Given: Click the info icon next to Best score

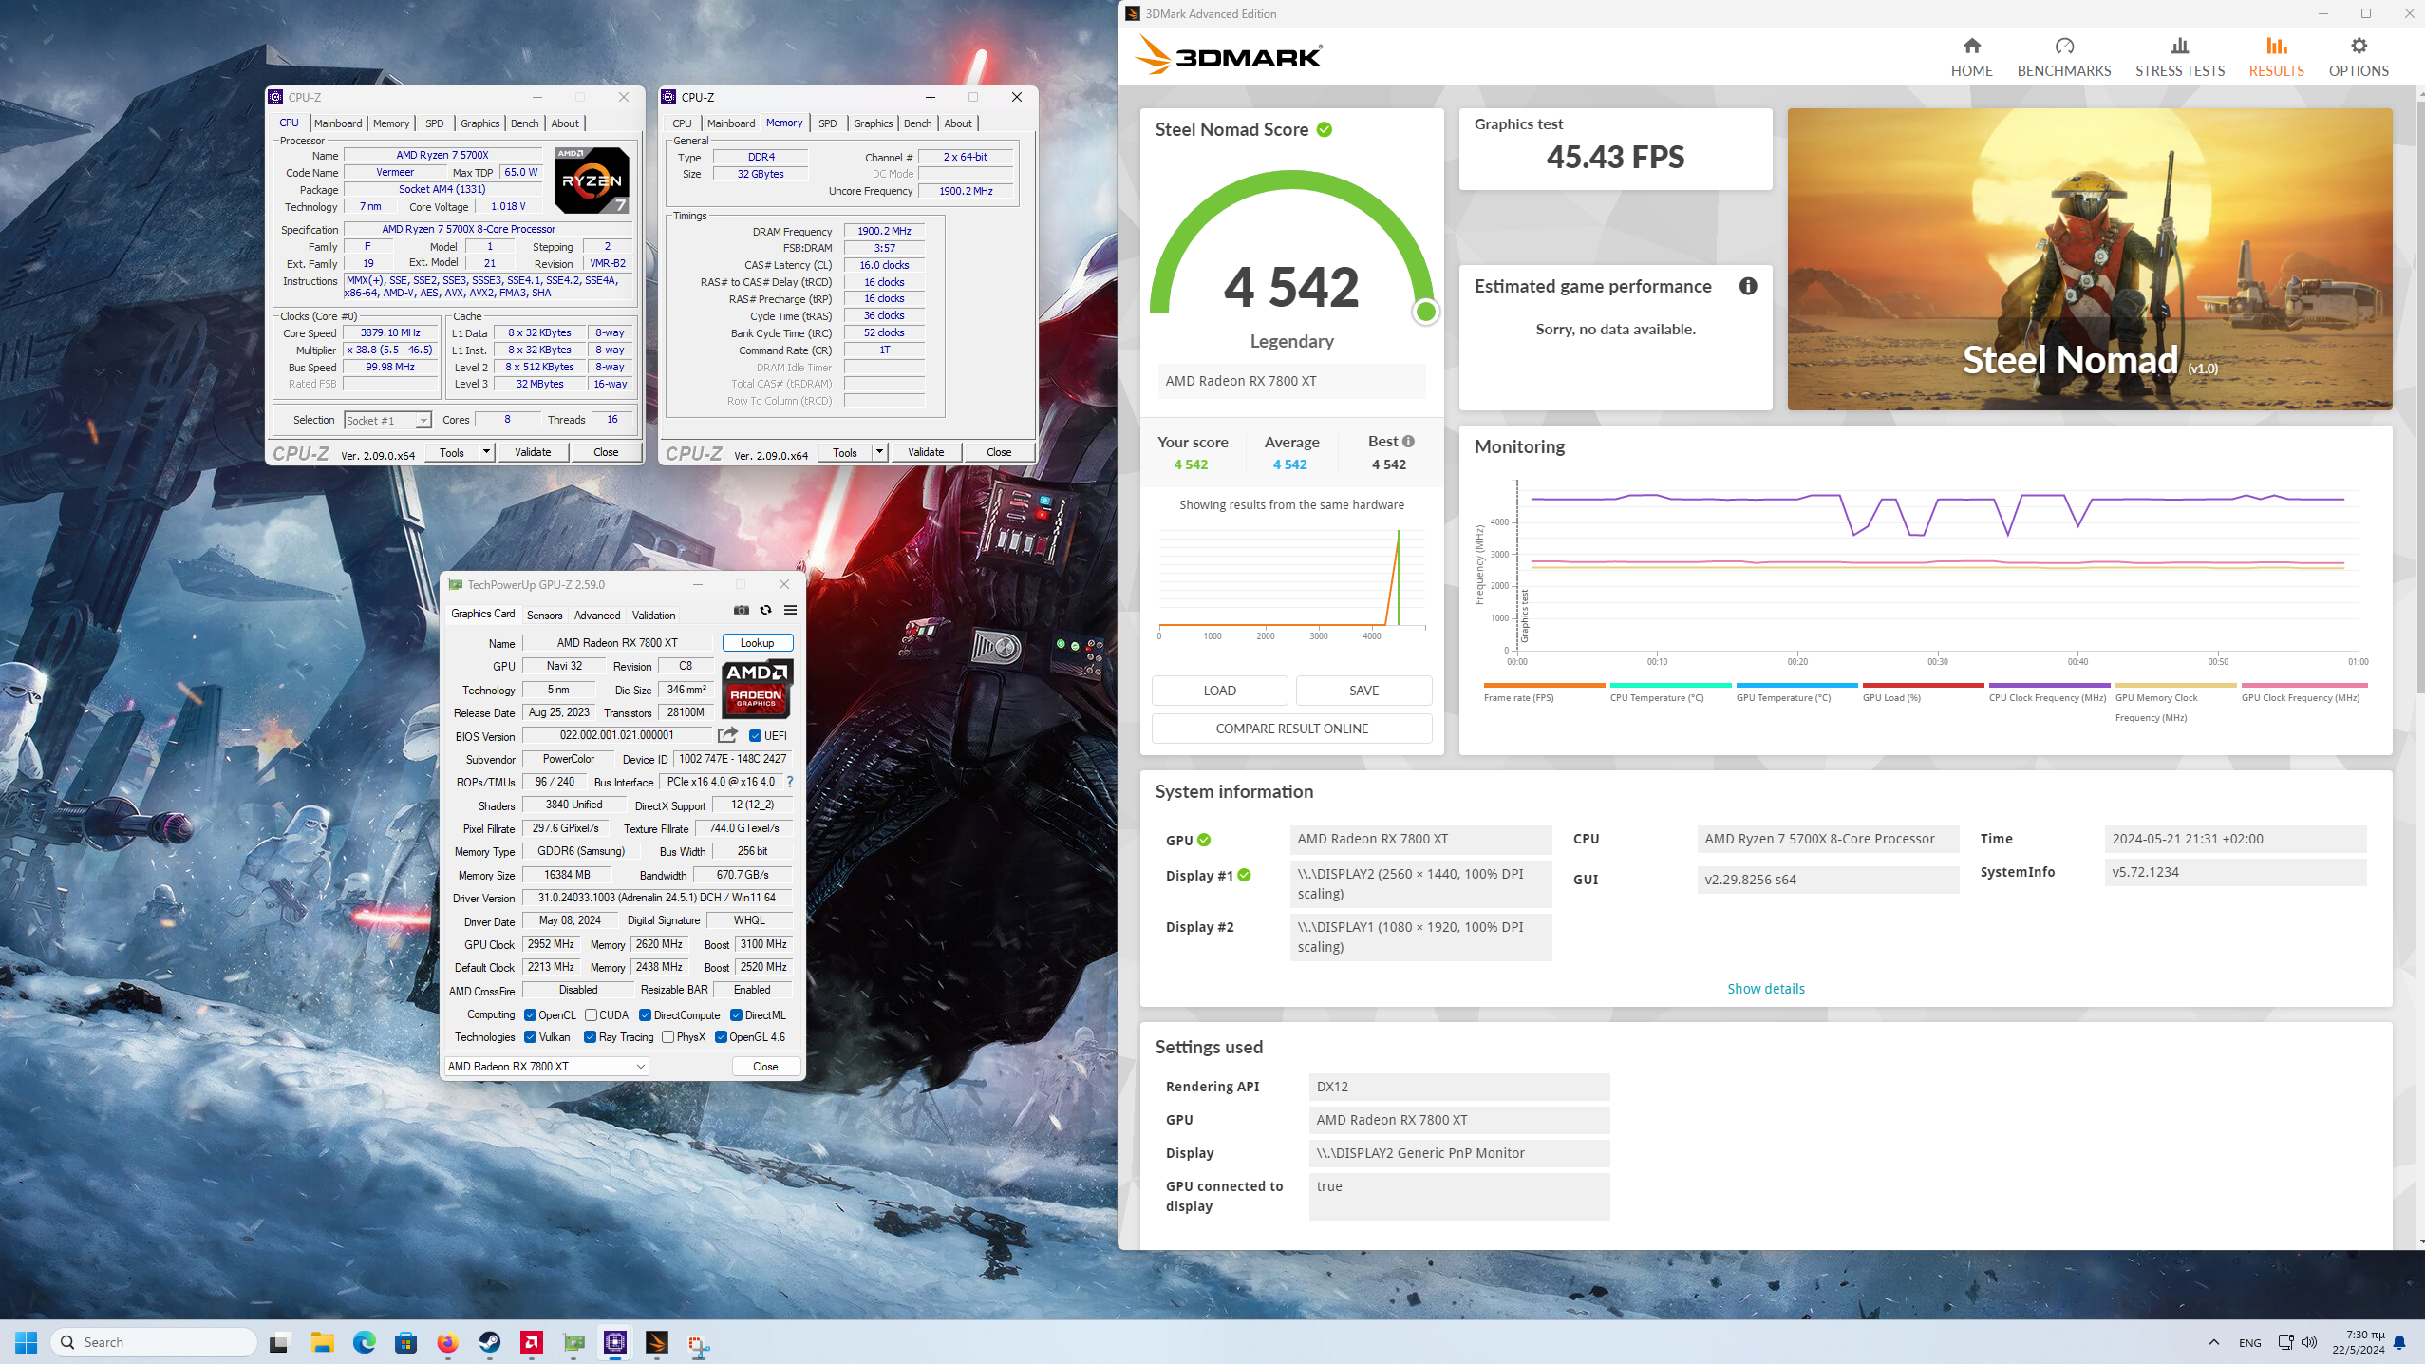Looking at the screenshot, I should 1408,441.
